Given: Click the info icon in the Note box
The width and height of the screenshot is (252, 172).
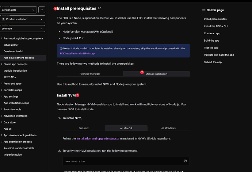Looking at the screenshot, I should coord(61,48).
